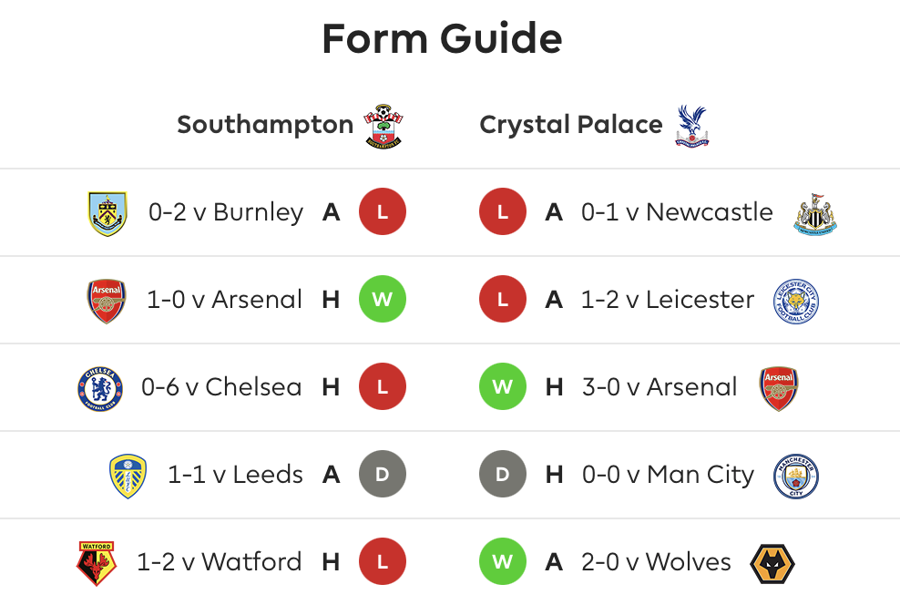Click red L indicator for Chelsea 0-6
900x605 pixels.
(x=383, y=386)
